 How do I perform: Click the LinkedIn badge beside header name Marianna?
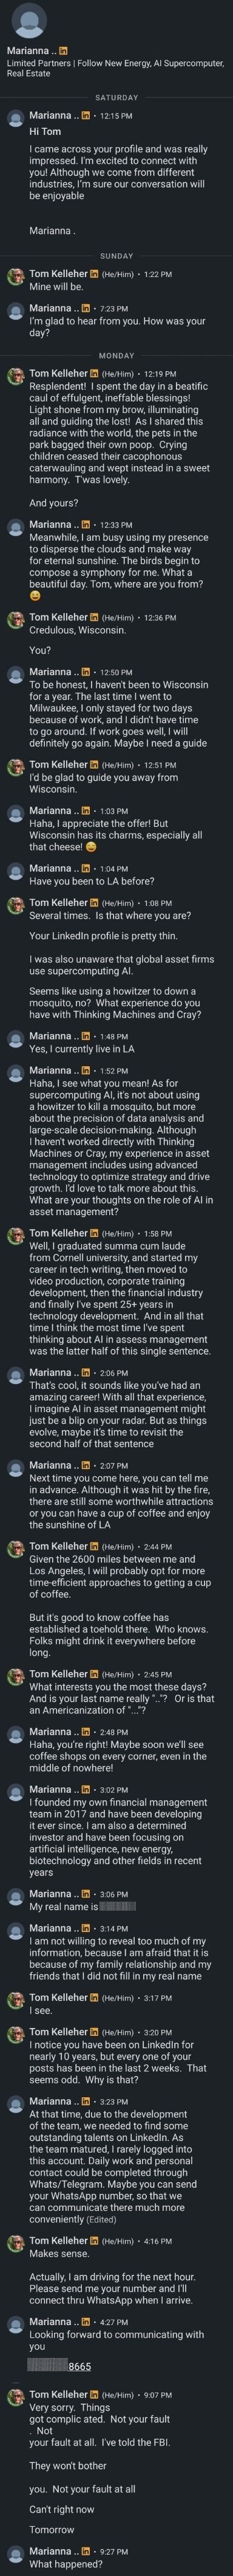pos(65,49)
